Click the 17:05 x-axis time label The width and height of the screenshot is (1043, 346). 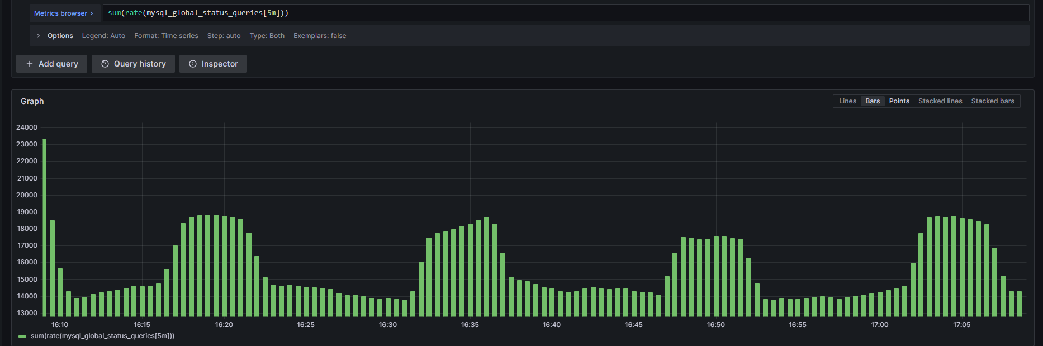[x=961, y=325]
